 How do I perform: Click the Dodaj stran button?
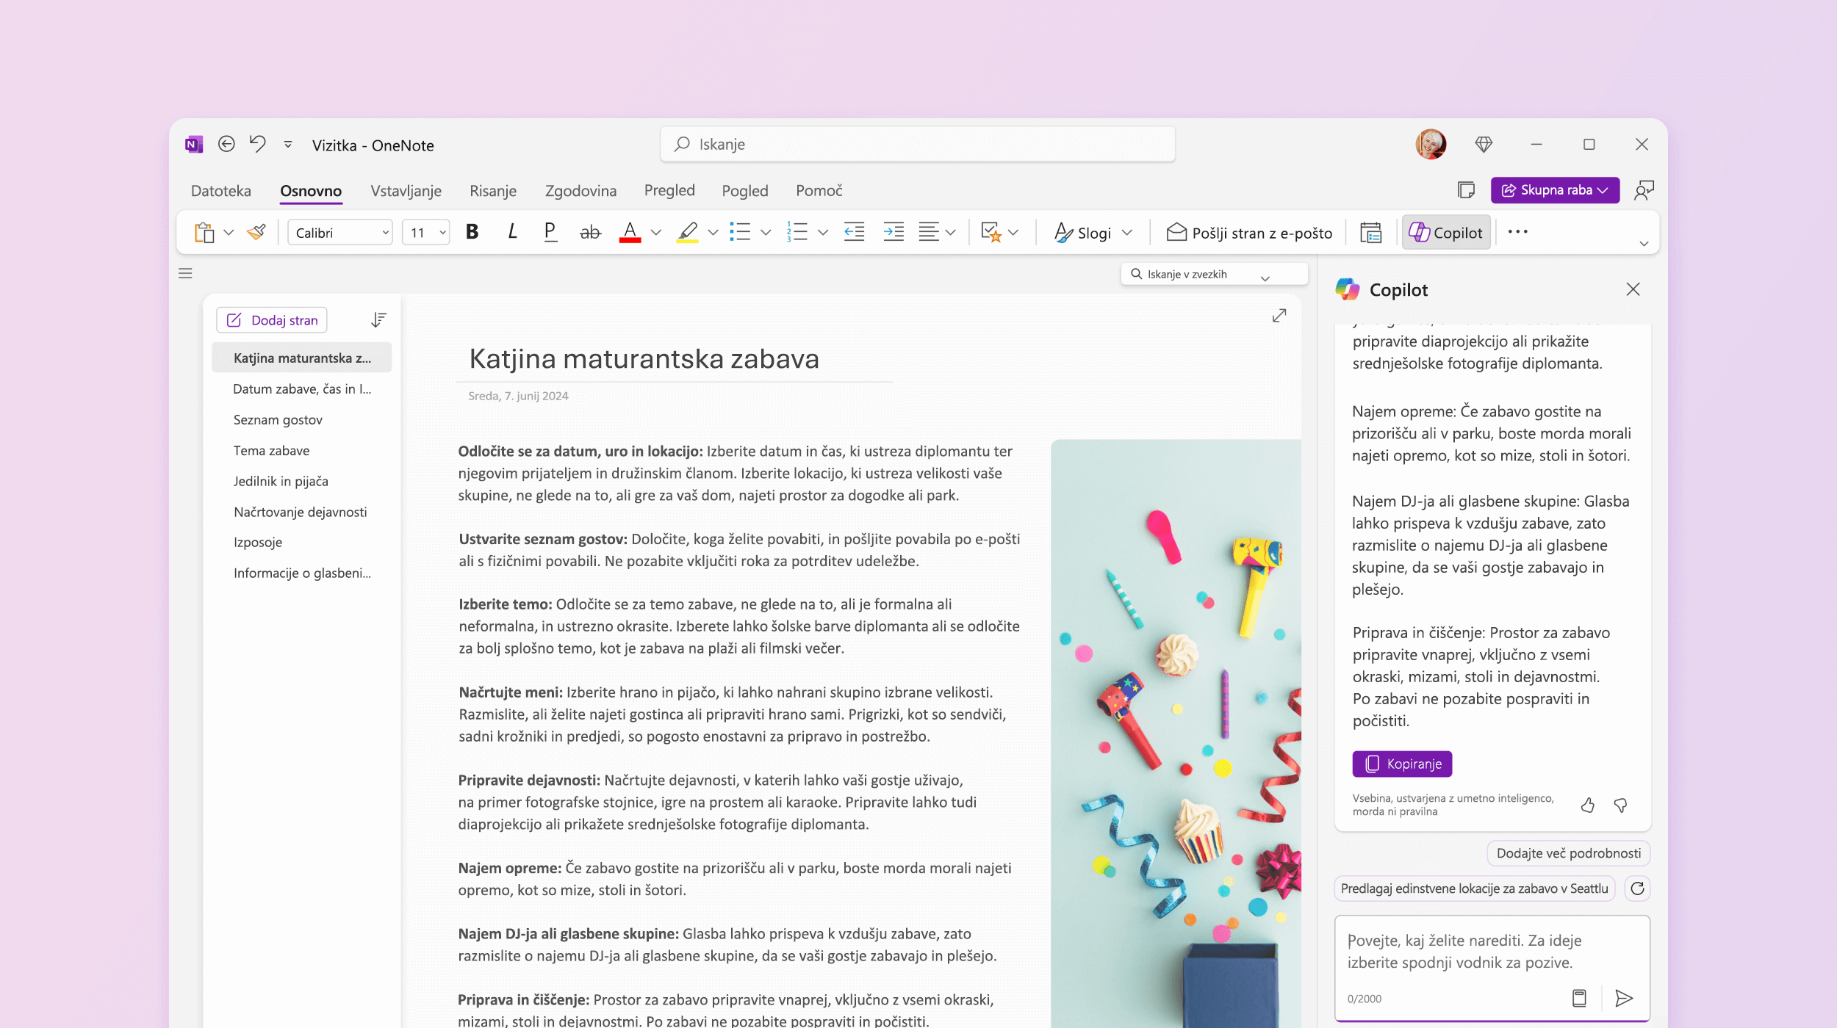[x=272, y=320]
